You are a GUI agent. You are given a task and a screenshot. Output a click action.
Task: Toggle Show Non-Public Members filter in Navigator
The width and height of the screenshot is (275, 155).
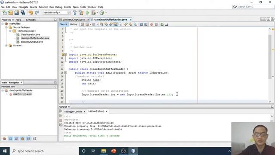point(22,139)
